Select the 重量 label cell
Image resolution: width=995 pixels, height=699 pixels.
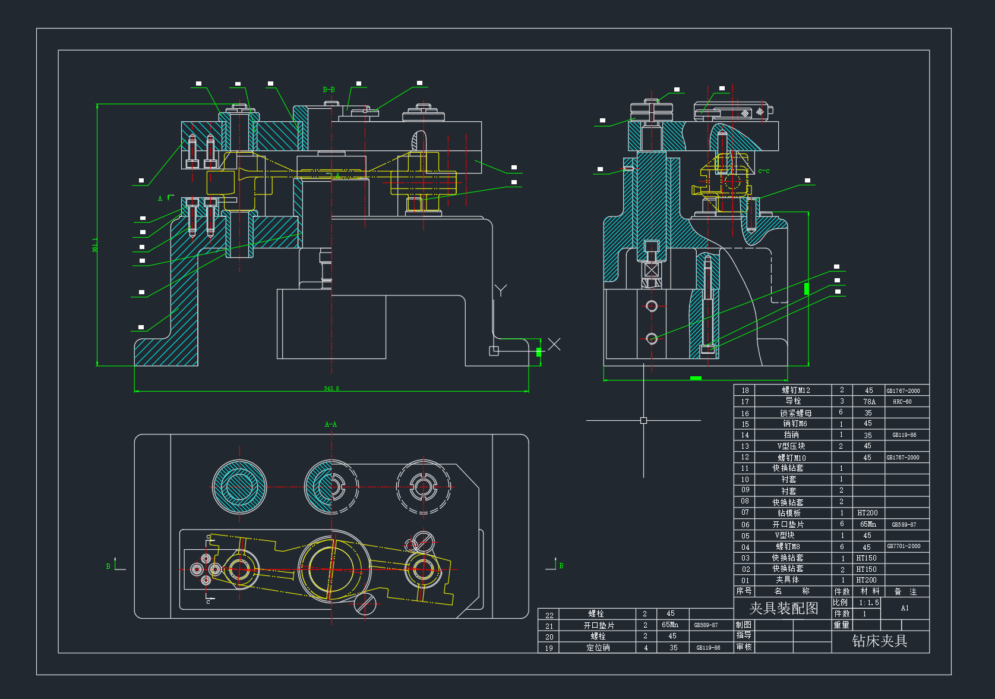point(842,625)
